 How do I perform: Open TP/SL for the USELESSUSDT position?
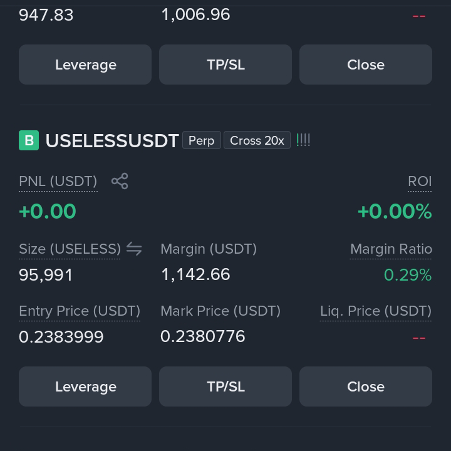click(225, 386)
